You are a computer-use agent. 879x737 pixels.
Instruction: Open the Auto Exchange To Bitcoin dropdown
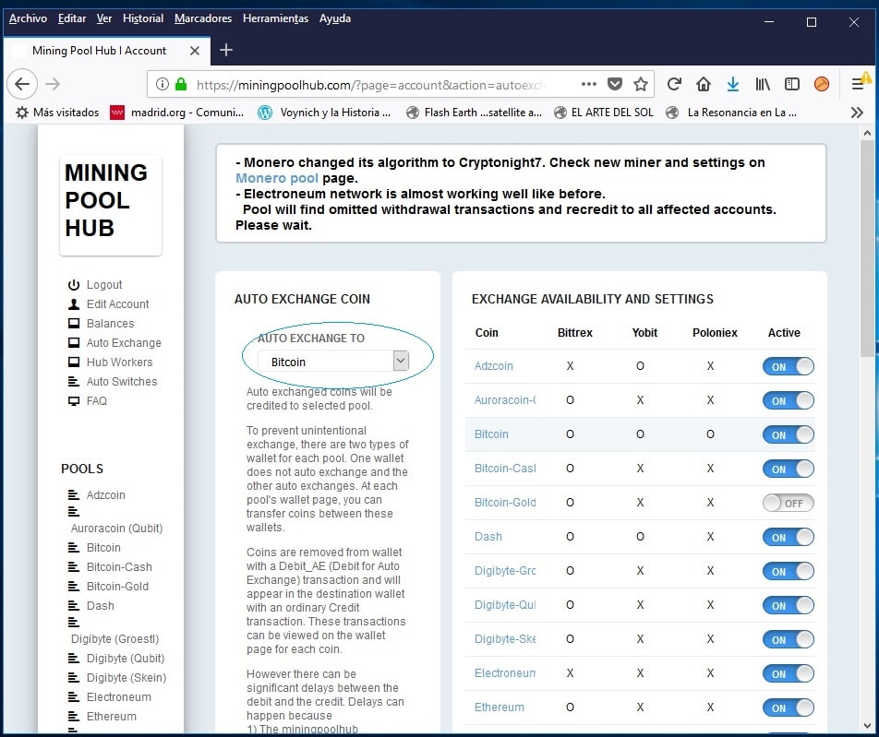pyautogui.click(x=332, y=362)
